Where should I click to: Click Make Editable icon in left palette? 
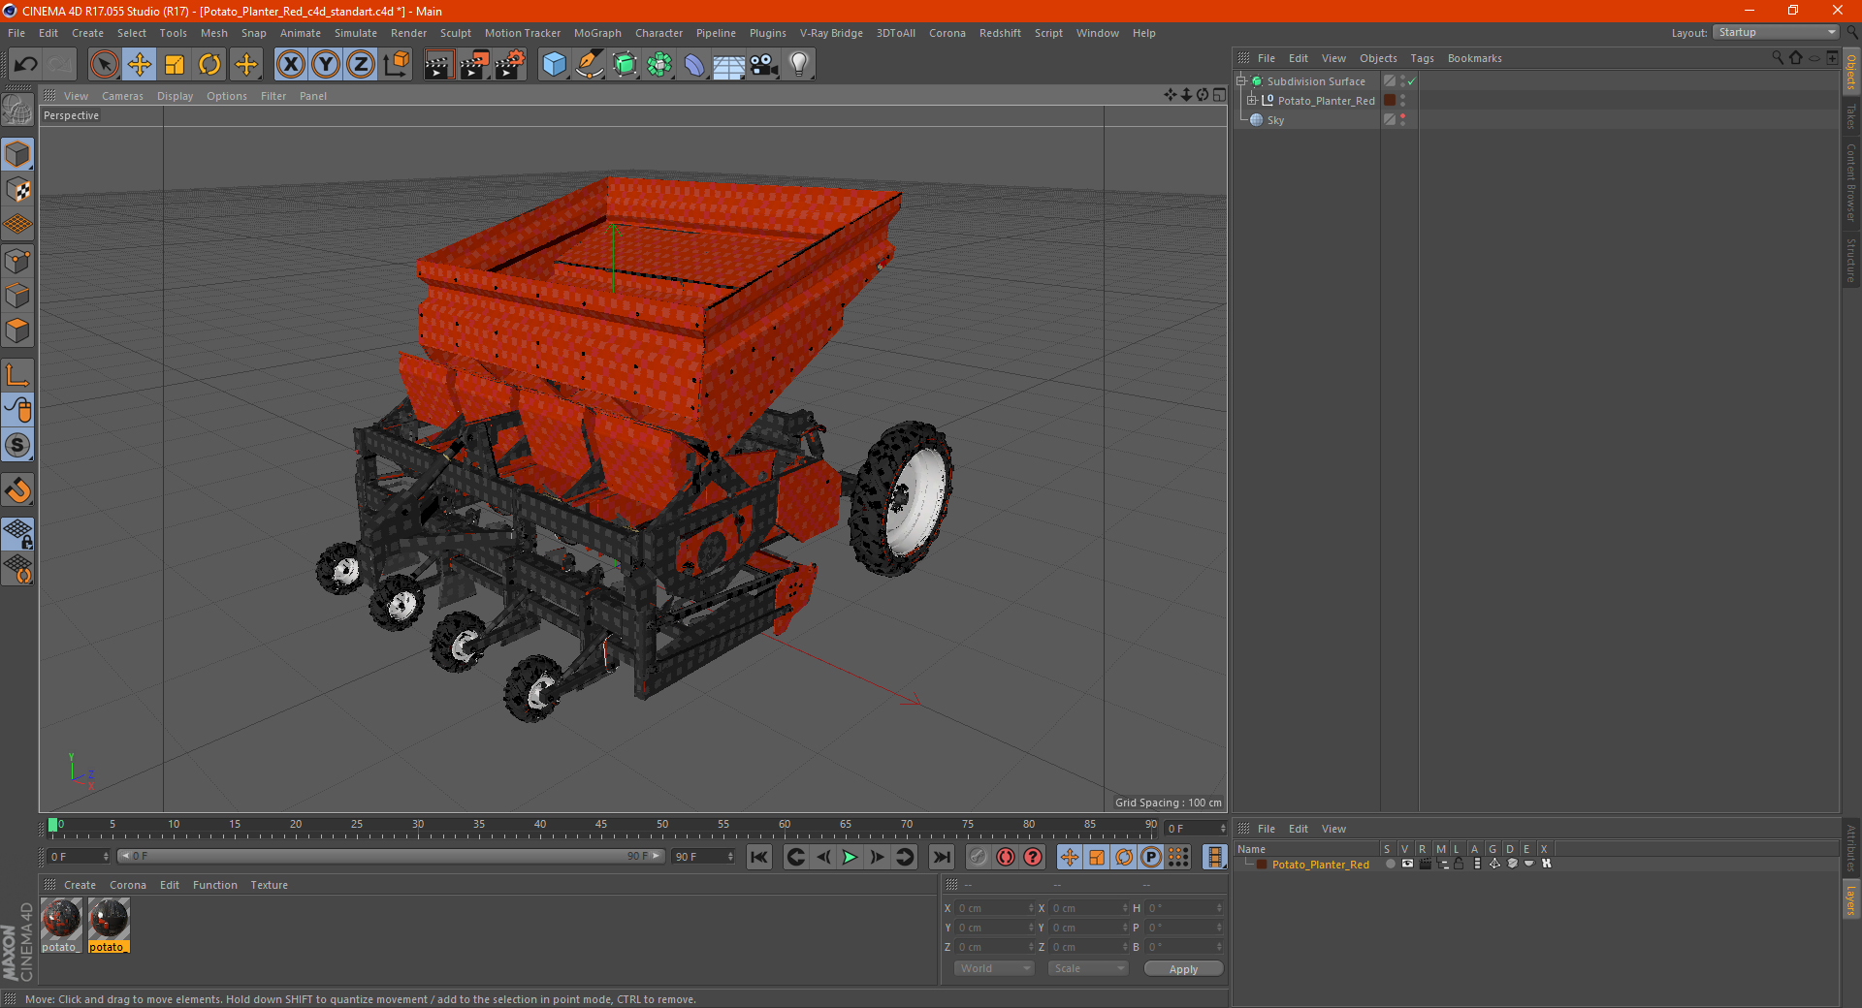(17, 110)
